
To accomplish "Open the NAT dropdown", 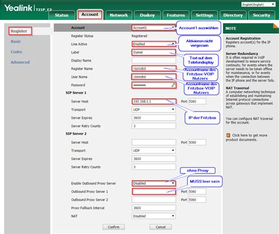I will click(x=154, y=216).
